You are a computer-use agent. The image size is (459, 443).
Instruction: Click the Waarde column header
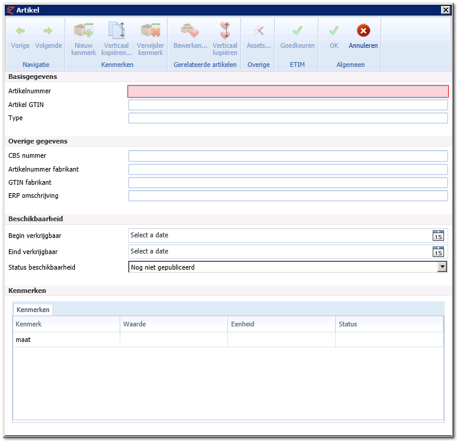coord(174,324)
